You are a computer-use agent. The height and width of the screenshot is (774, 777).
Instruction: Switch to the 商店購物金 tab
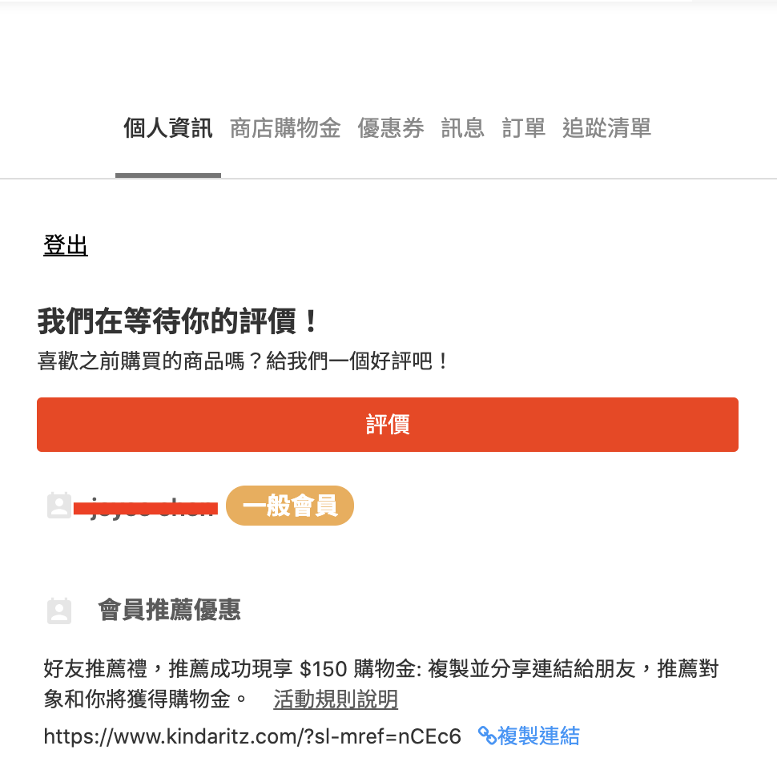(x=285, y=128)
